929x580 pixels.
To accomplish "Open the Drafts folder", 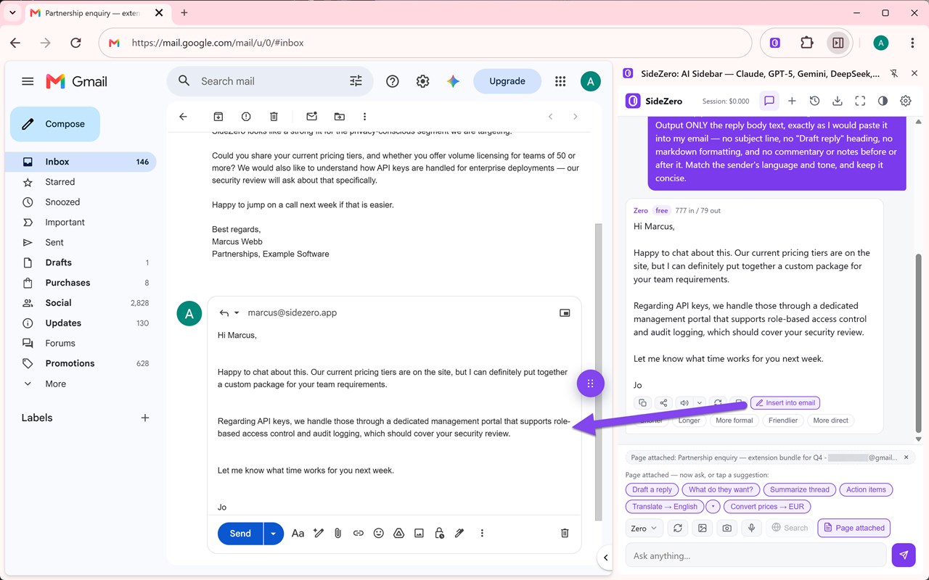I will [x=58, y=262].
